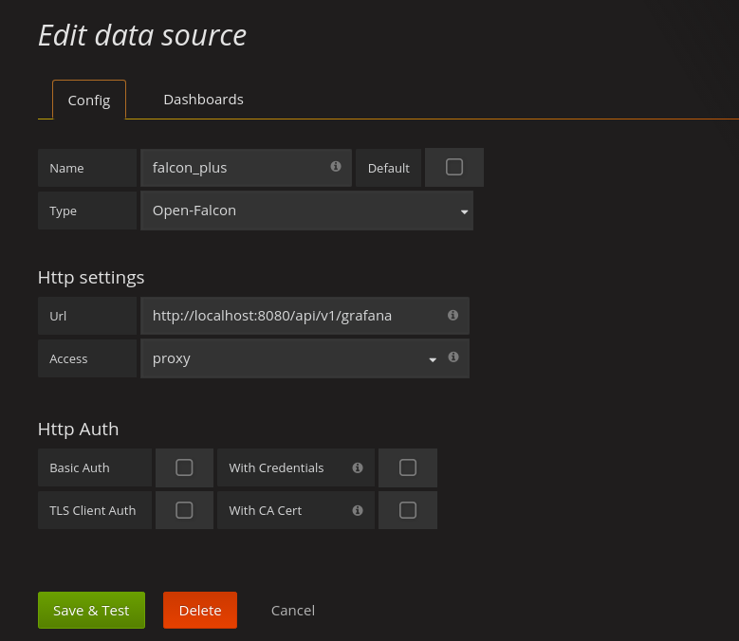Enable With CA Cert checkbox

coord(408,510)
